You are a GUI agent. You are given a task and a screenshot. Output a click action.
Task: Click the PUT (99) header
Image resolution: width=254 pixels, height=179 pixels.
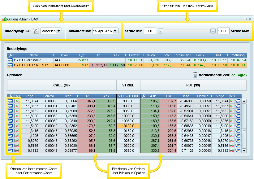193,85
